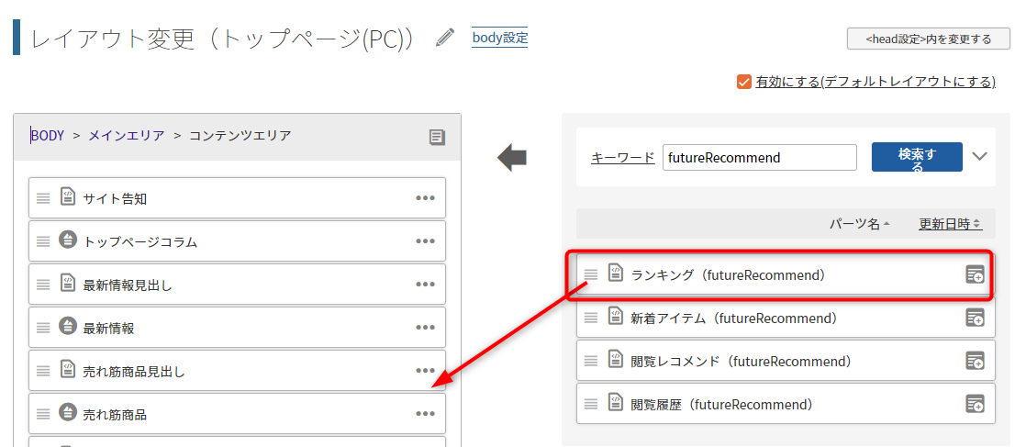1015x447 pixels.
Task: Grab the drag handle of the 最新情報 row
Action: pos(43,329)
